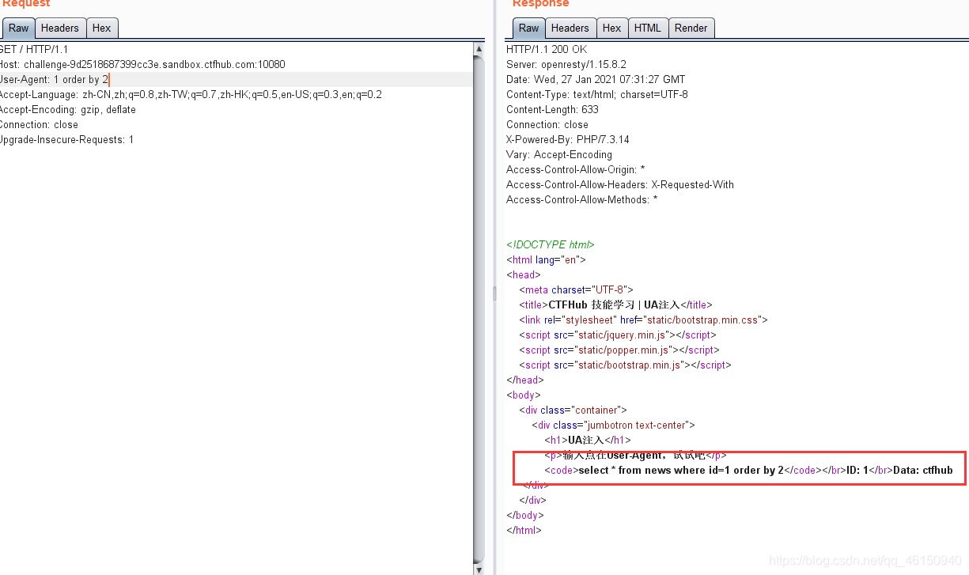Open Response Hex tab
969x575 pixels.
click(x=612, y=28)
